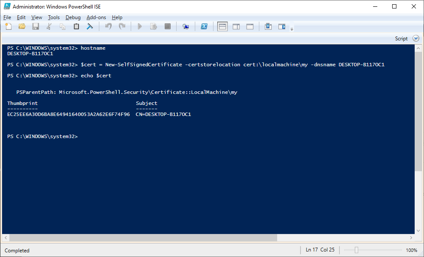The height and width of the screenshot is (257, 424).
Task: Open a script with the folder icon
Action: [22, 26]
